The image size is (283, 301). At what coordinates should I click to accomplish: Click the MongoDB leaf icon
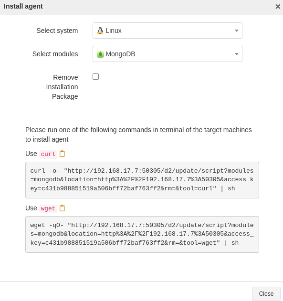tap(100, 54)
